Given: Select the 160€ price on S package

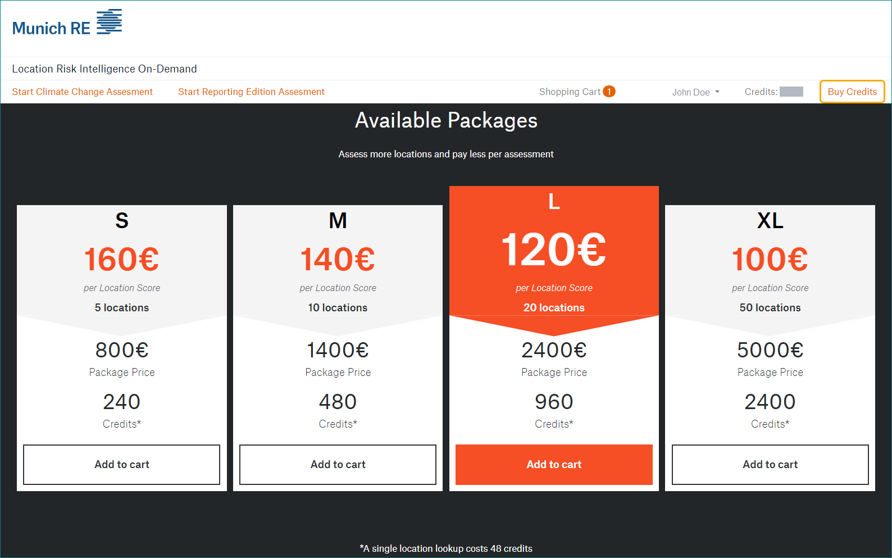Looking at the screenshot, I should (x=122, y=259).
